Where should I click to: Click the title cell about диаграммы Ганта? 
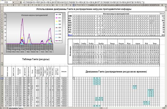click(x=84, y=9)
